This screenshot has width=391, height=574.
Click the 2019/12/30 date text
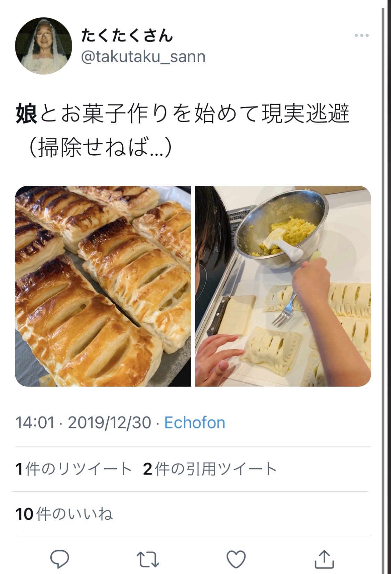109,422
